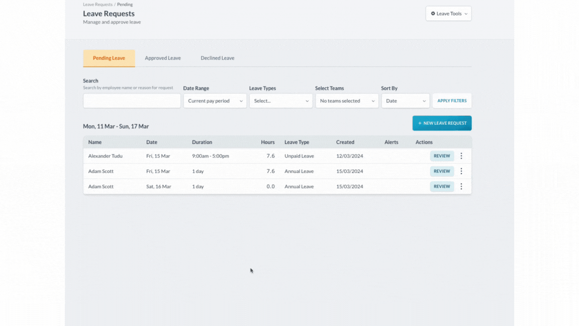Review Adam Scott's Fri 15 Mar leave
Image resolution: width=579 pixels, height=326 pixels.
(442, 171)
